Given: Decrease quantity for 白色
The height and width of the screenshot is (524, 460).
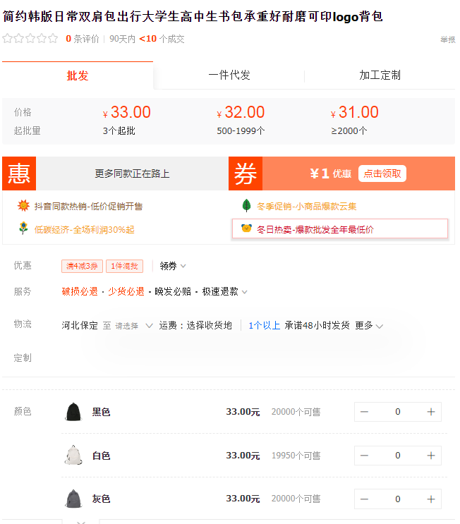Looking at the screenshot, I should click(364, 456).
